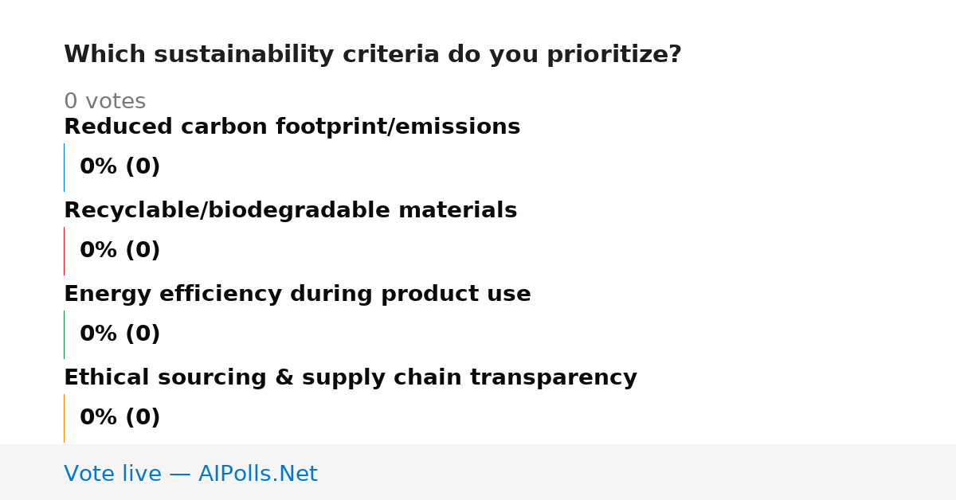Click the gray footer banner area
Image resolution: width=956 pixels, height=500 pixels.
click(x=478, y=472)
